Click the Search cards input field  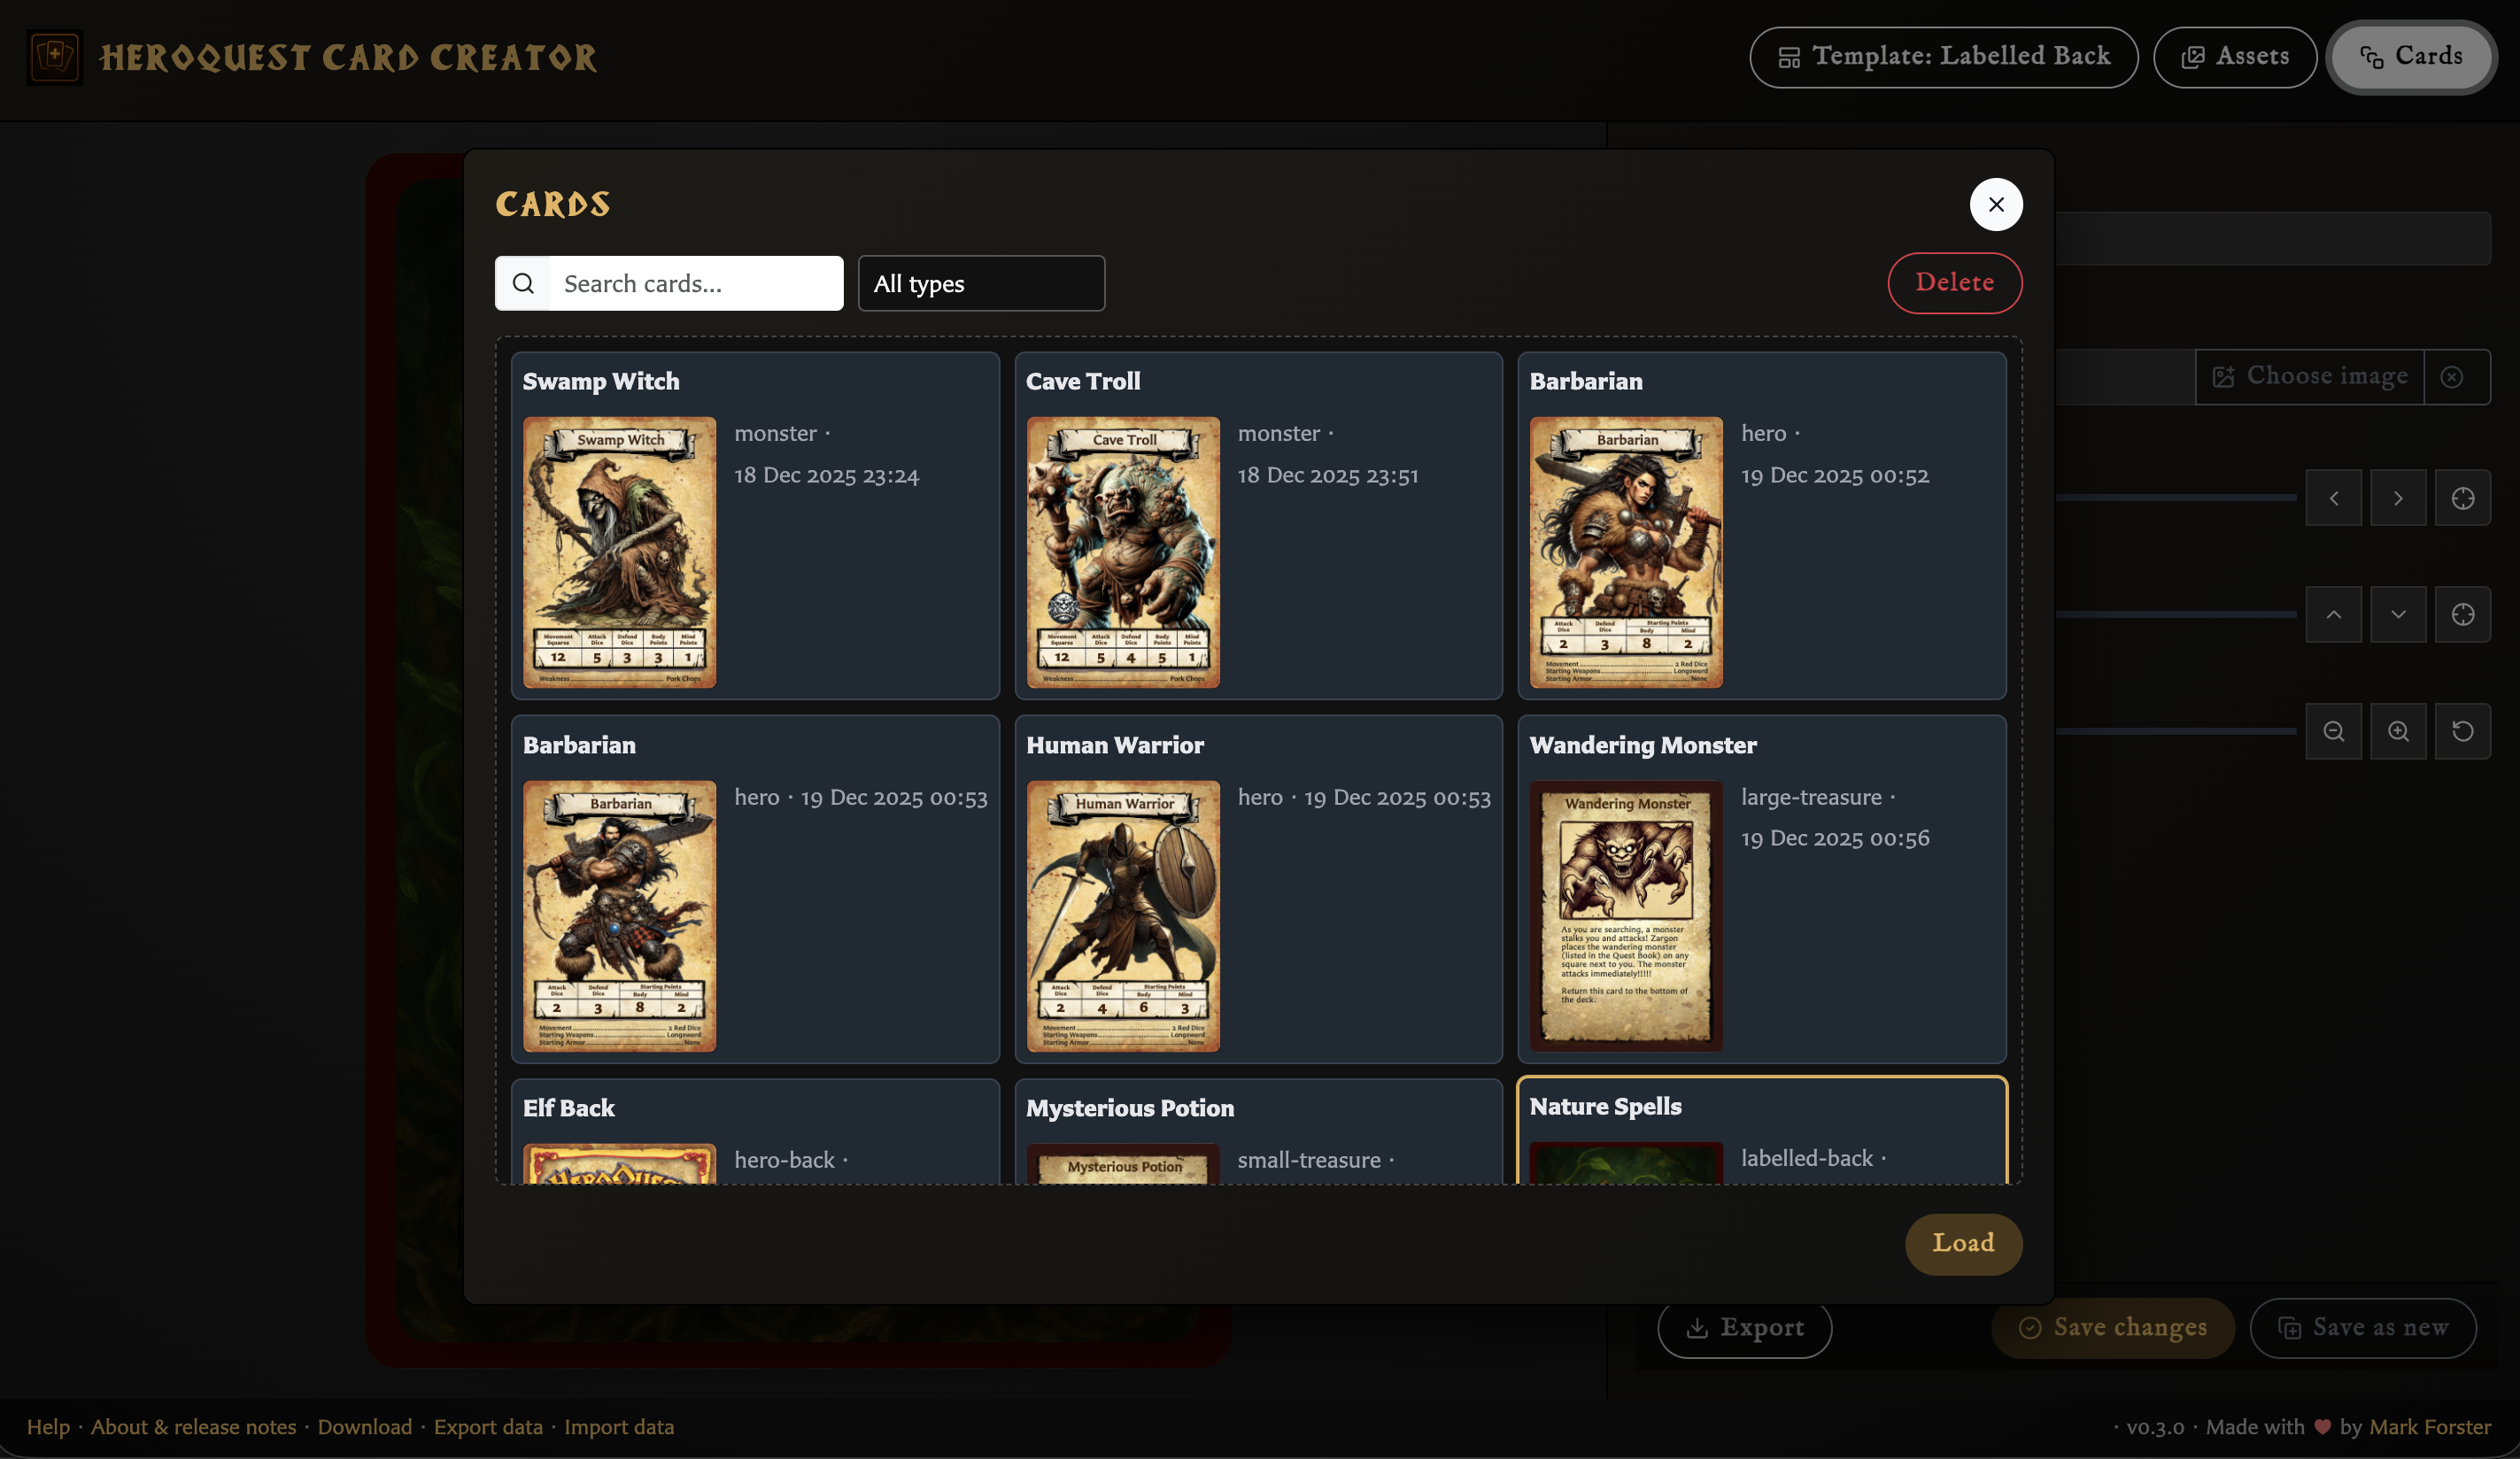pyautogui.click(x=695, y=284)
